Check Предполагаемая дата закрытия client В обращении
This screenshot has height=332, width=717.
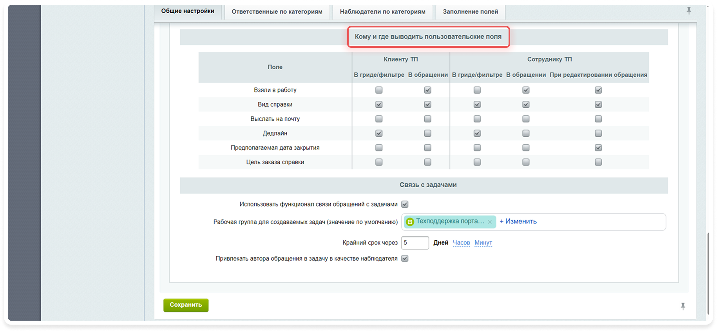pos(427,148)
